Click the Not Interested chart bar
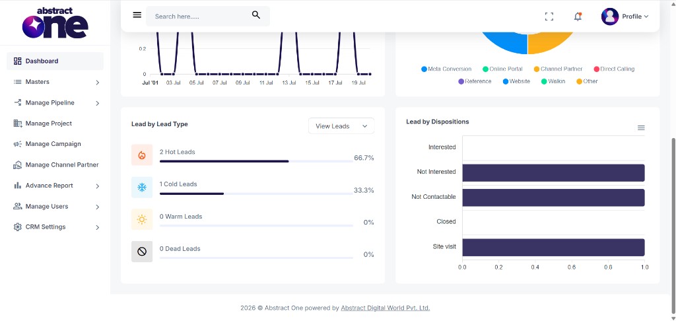 [554, 172]
